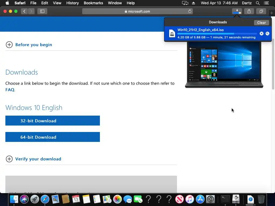Open Reminders from the Dock
The image size is (275, 206).
pyautogui.click(x=97, y=199)
